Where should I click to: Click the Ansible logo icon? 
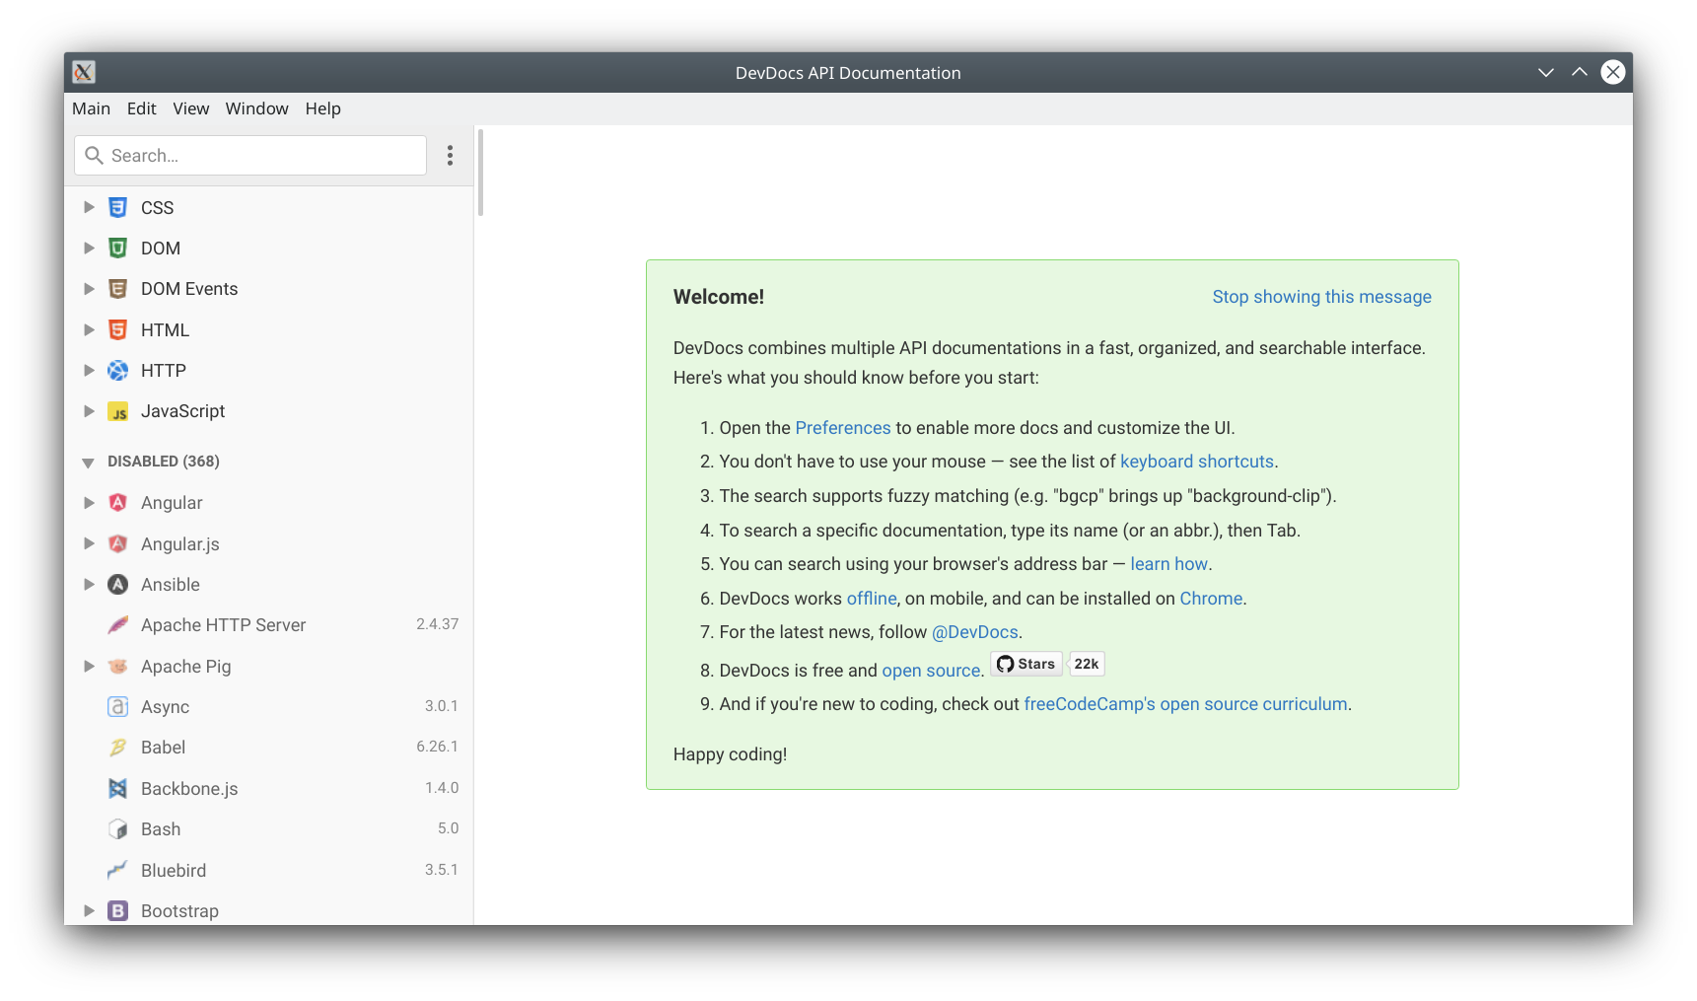(x=117, y=584)
